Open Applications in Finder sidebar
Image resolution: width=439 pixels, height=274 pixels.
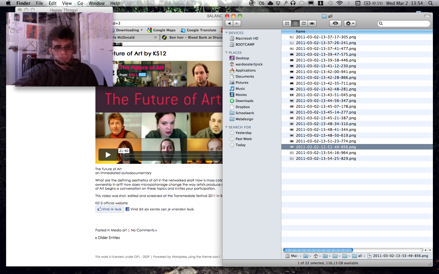(245, 70)
